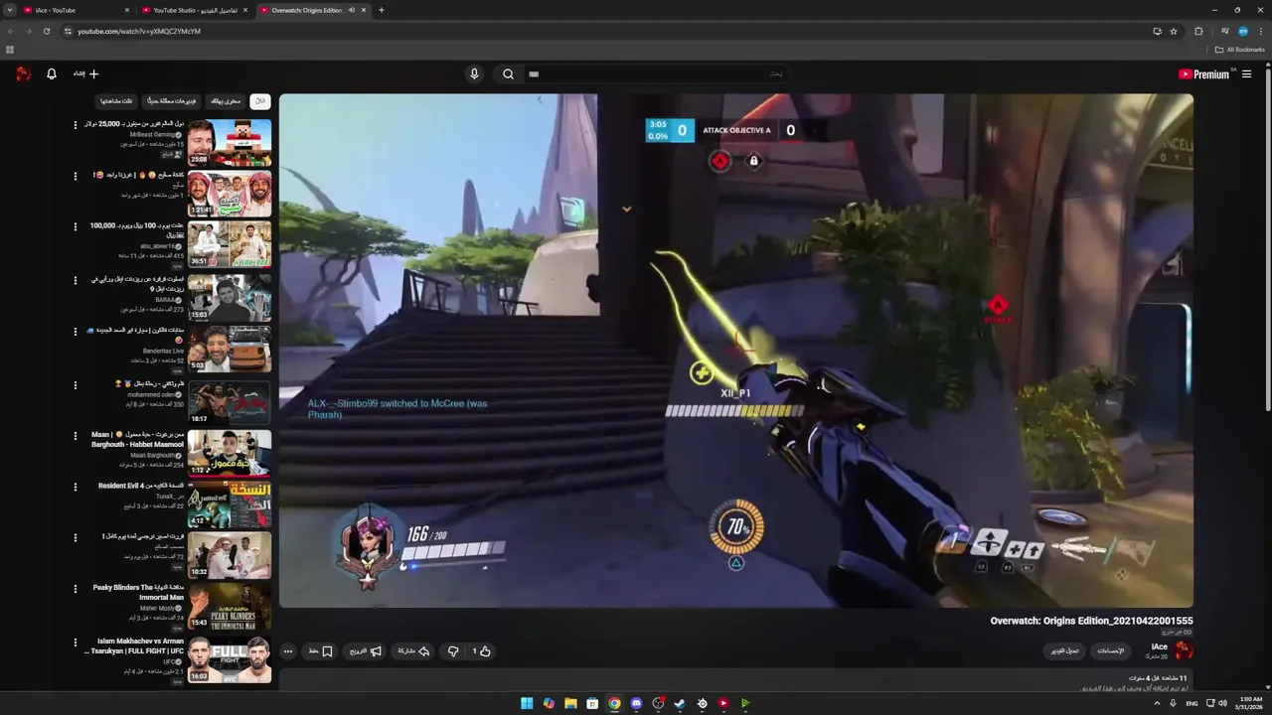Open the notifications bell
The width and height of the screenshot is (1272, 715).
52,73
